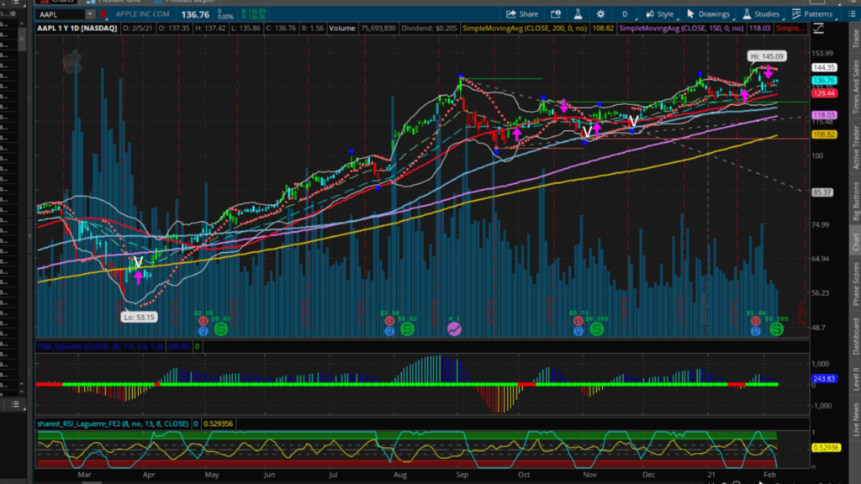Open the Style menu

(x=659, y=14)
